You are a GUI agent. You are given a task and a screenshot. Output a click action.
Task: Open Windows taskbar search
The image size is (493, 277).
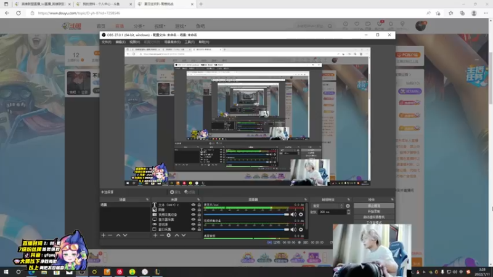point(18,272)
